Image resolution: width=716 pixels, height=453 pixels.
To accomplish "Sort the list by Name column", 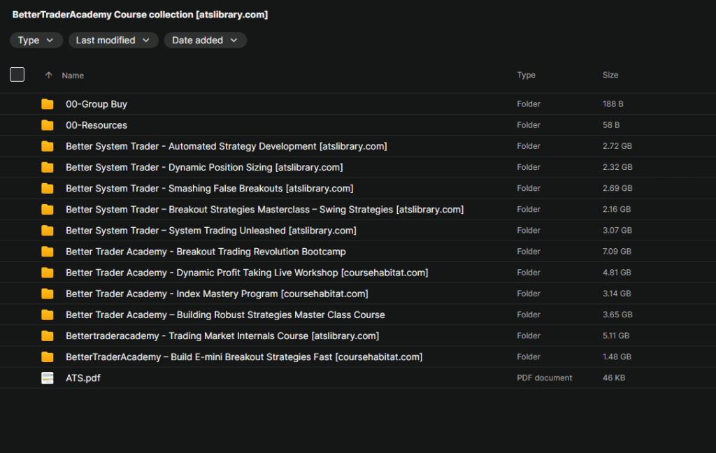I will point(73,75).
